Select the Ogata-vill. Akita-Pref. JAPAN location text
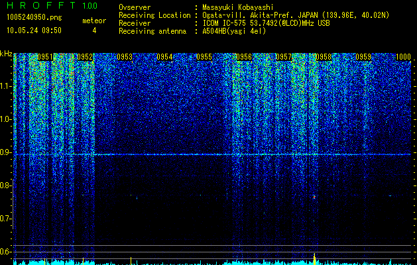The image size is (417, 265). pyautogui.click(x=296, y=15)
